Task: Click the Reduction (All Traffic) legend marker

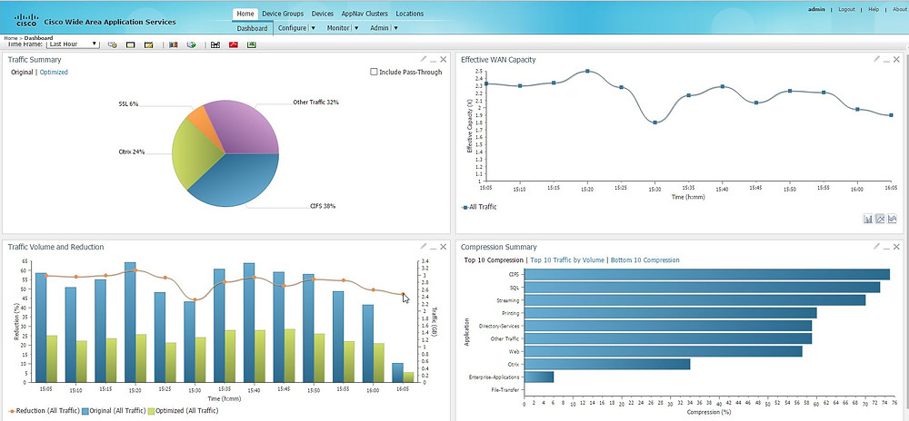Action: 12,411
